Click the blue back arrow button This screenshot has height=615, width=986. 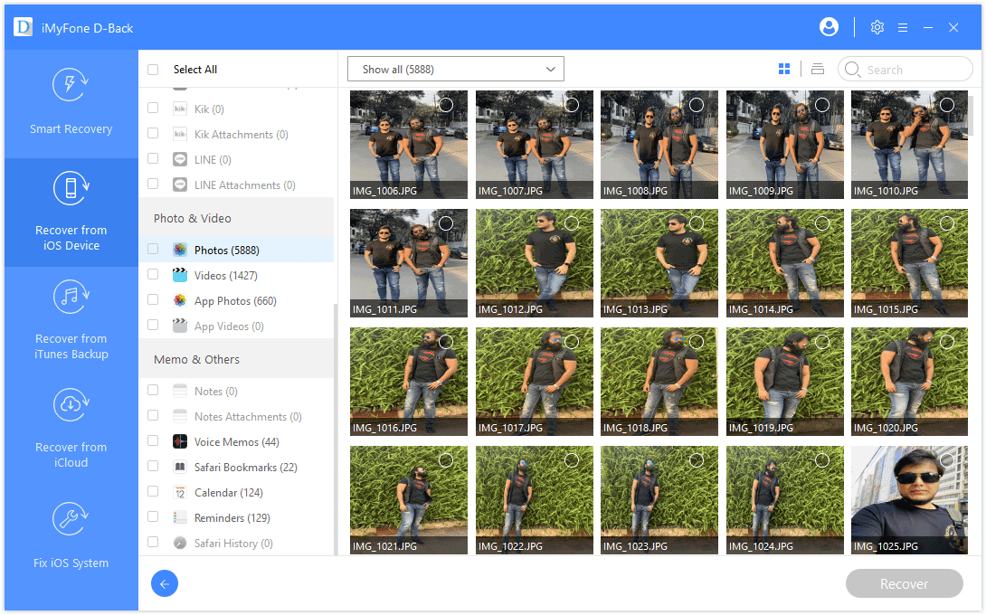click(x=165, y=584)
